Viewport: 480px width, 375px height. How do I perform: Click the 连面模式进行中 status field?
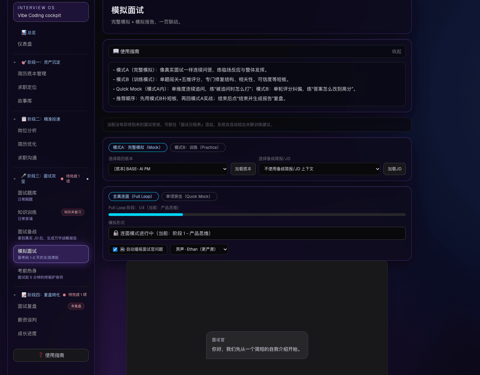(x=257, y=233)
